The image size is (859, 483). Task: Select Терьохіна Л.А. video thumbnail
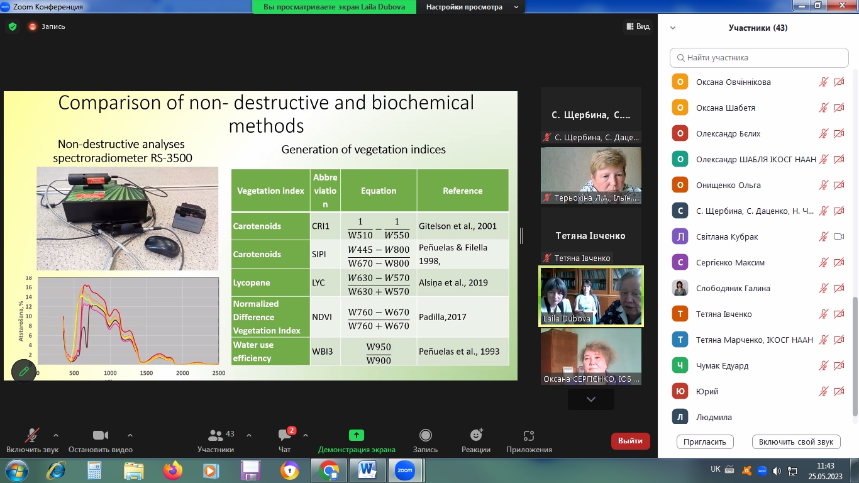[x=591, y=175]
